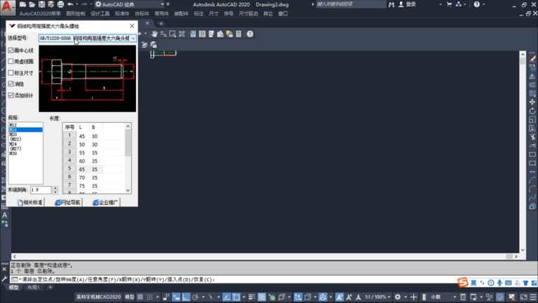
Task: Click the length table vertical scrollbar thumb
Action: [127, 142]
